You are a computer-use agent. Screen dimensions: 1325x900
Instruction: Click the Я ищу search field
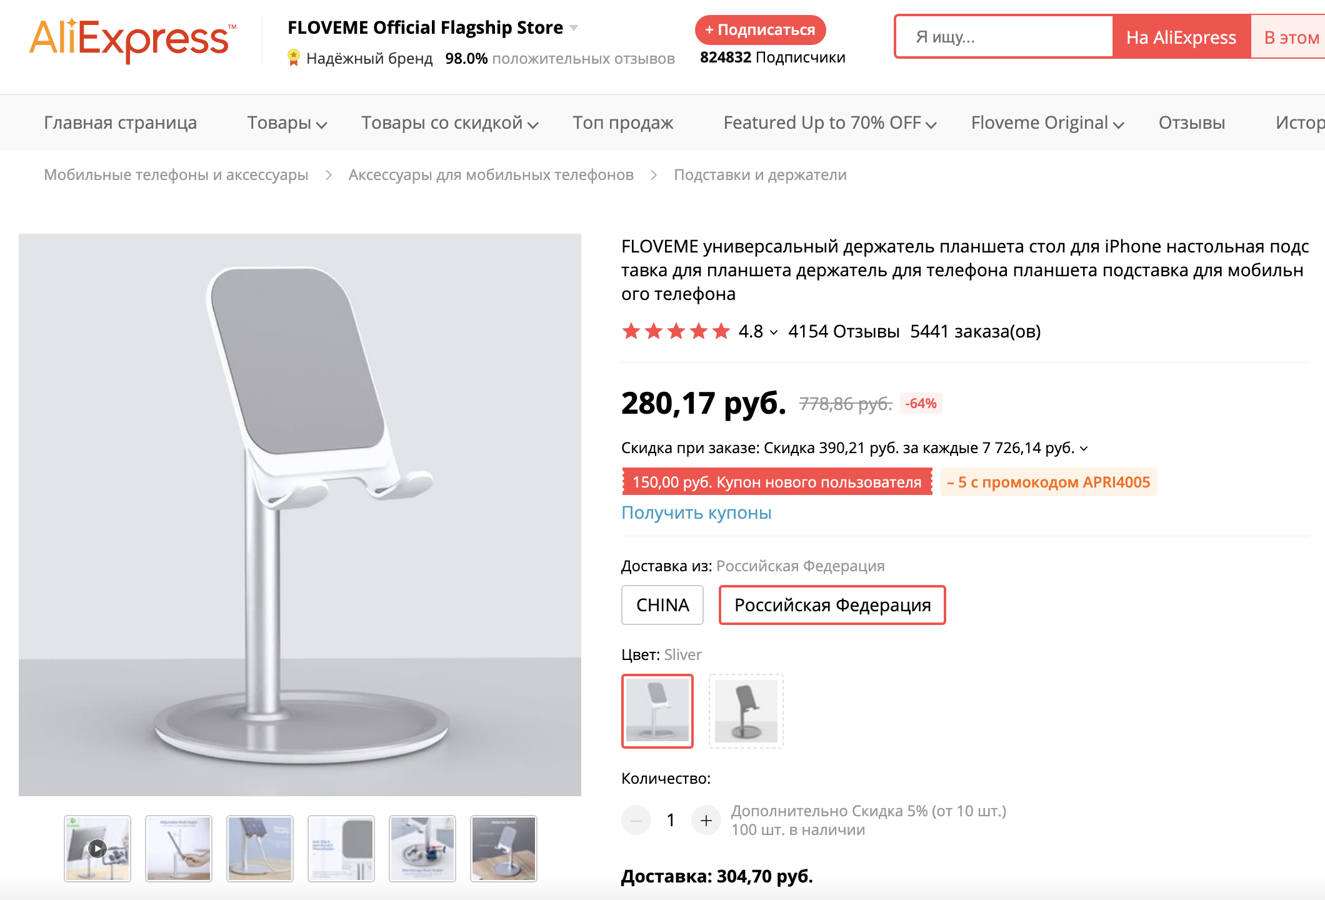pyautogui.click(x=1004, y=37)
